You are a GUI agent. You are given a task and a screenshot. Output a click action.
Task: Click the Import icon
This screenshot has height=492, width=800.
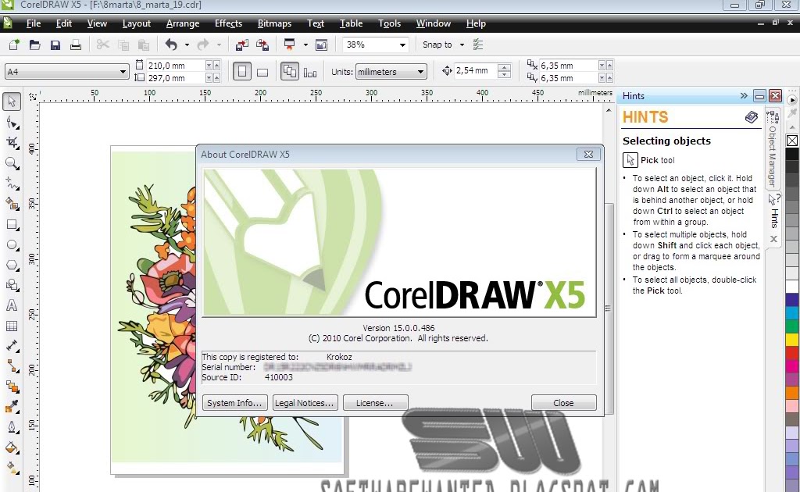242,45
